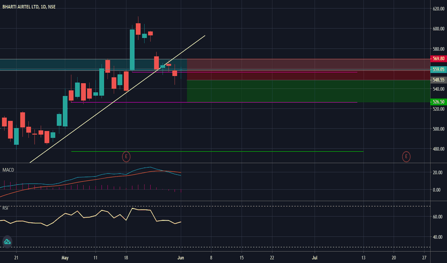Screen dimensions: 447x263
Task: Click the 13 date label on time axis
Action: pyautogui.click(x=363, y=258)
